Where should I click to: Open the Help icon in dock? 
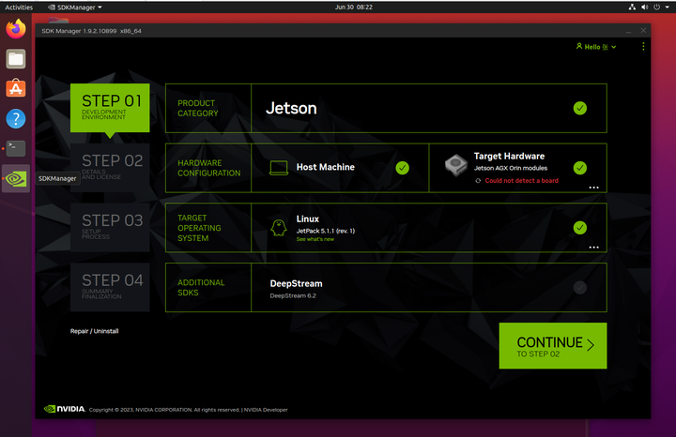pos(16,118)
